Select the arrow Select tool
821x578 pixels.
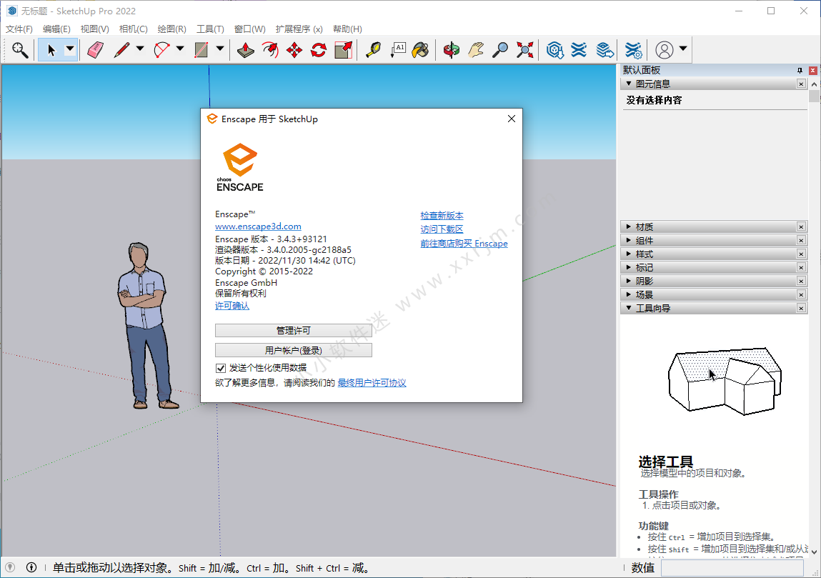[51, 50]
